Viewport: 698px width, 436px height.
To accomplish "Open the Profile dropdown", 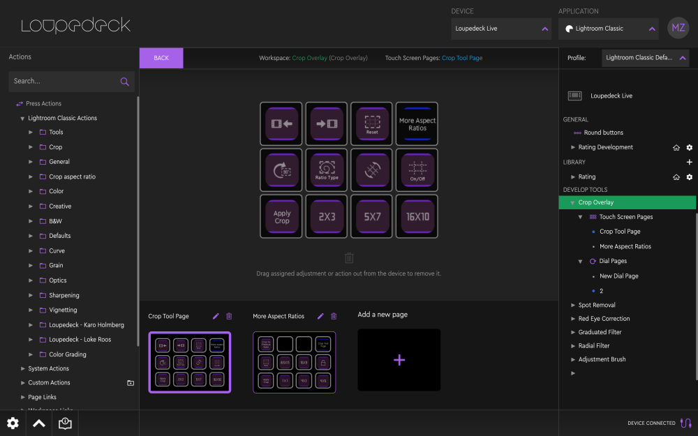I will coord(646,58).
